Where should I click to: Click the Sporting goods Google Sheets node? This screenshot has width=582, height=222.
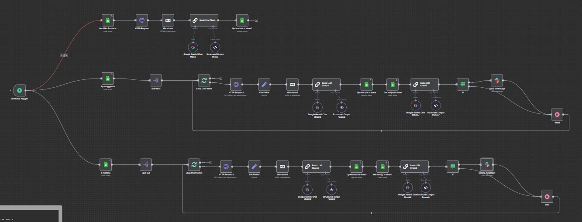point(107,79)
